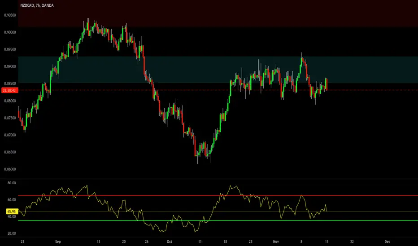Screen dimensions: 418x246
Task: Click the Nov label on time axis
Action: click(x=276, y=242)
